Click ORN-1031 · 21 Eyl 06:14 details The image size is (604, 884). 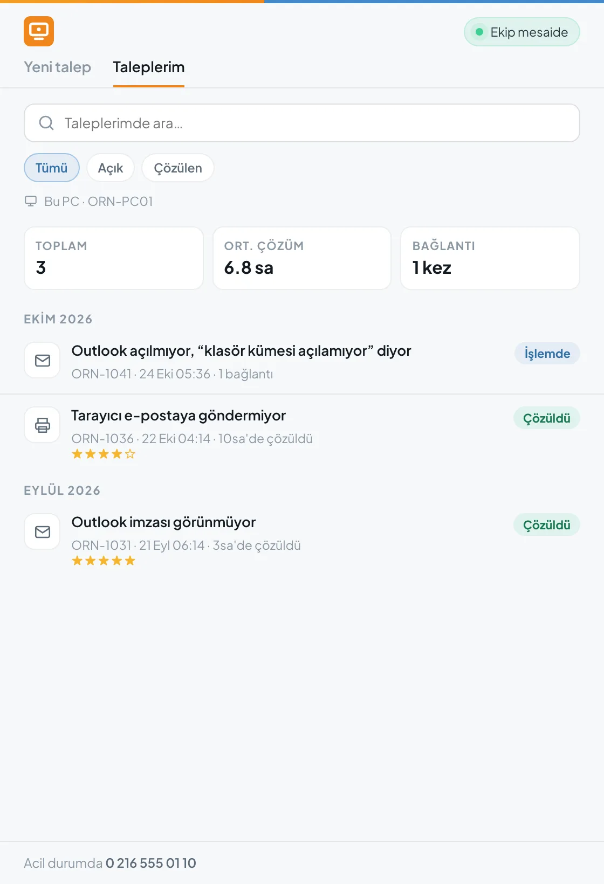click(x=186, y=545)
